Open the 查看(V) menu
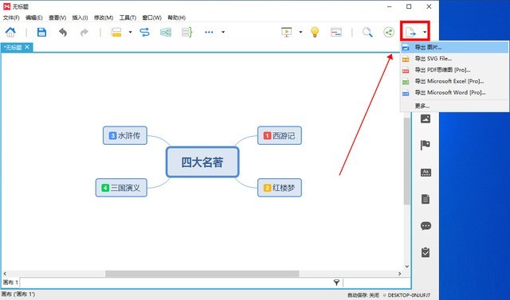The width and height of the screenshot is (510, 300). [x=57, y=18]
